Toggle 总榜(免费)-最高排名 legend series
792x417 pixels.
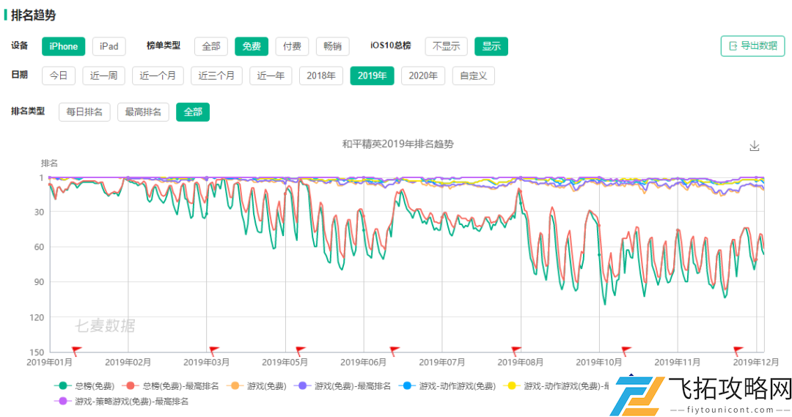171,385
